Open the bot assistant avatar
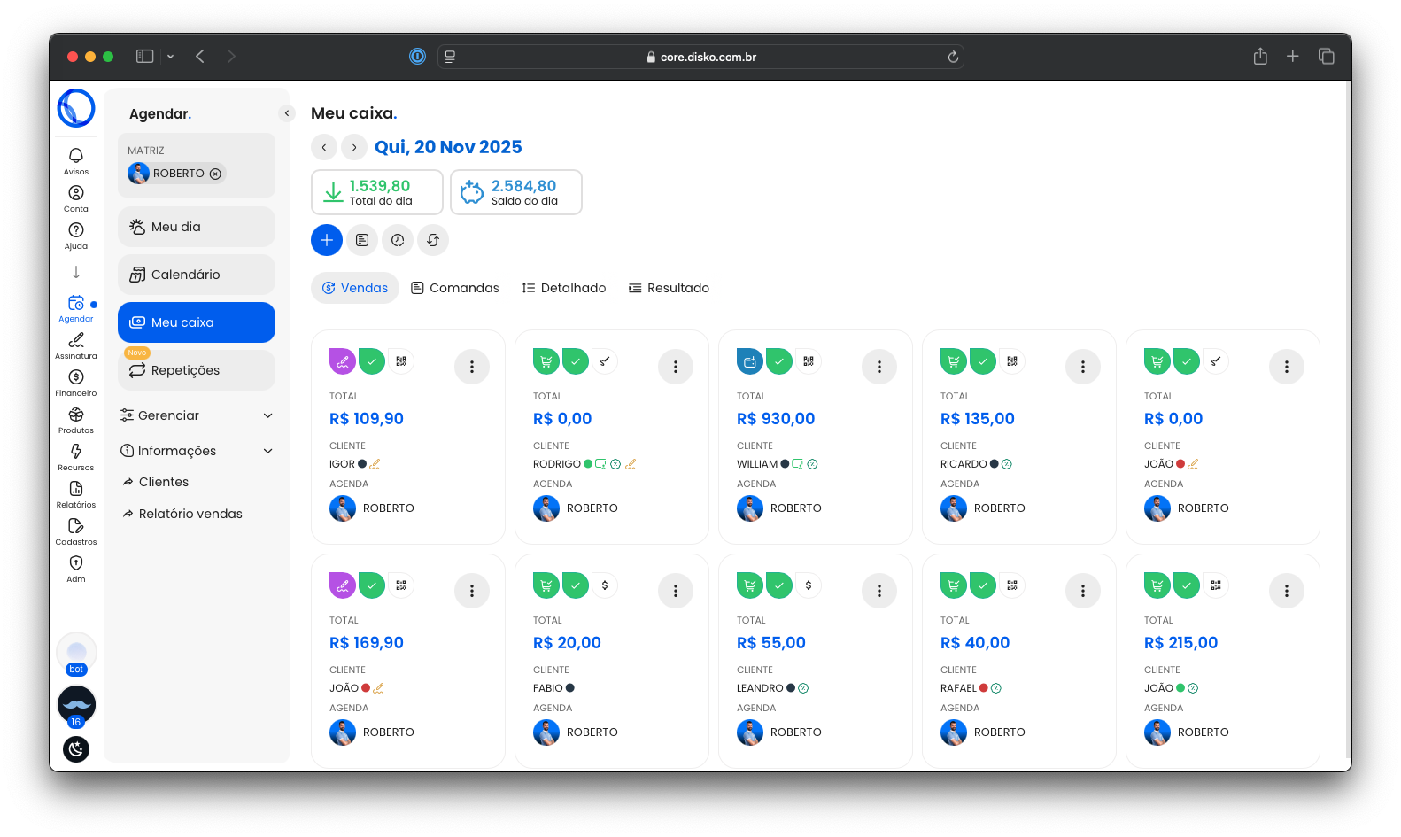Screen dimensions: 1401x837 click(x=76, y=654)
